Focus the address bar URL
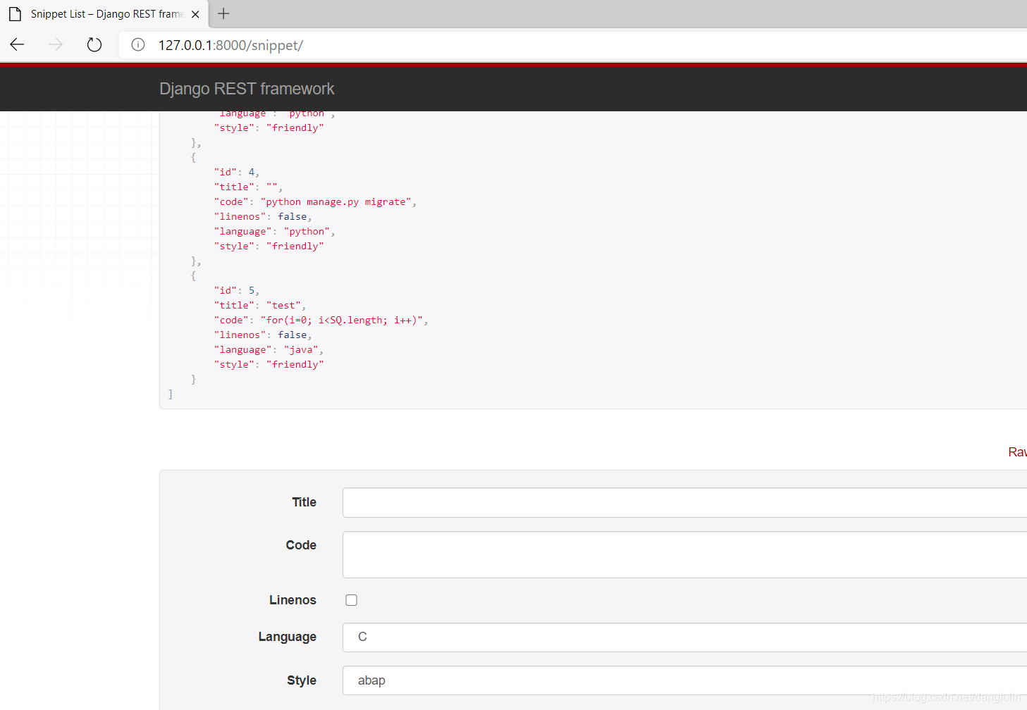Viewport: 1027px width, 710px height. (230, 45)
